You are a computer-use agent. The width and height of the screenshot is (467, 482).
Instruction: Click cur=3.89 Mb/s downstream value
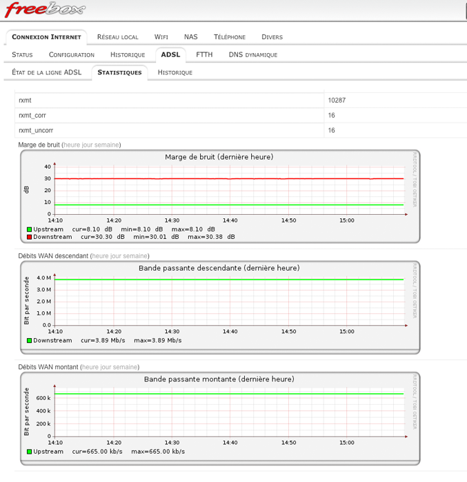pos(103,341)
